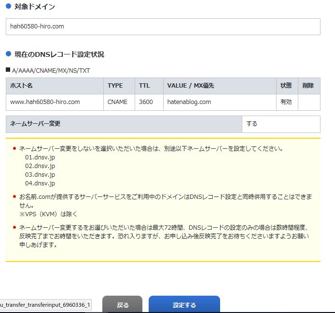Click the VALUE / MX優先 column header
This screenshot has height=313, width=335.
tap(220, 86)
